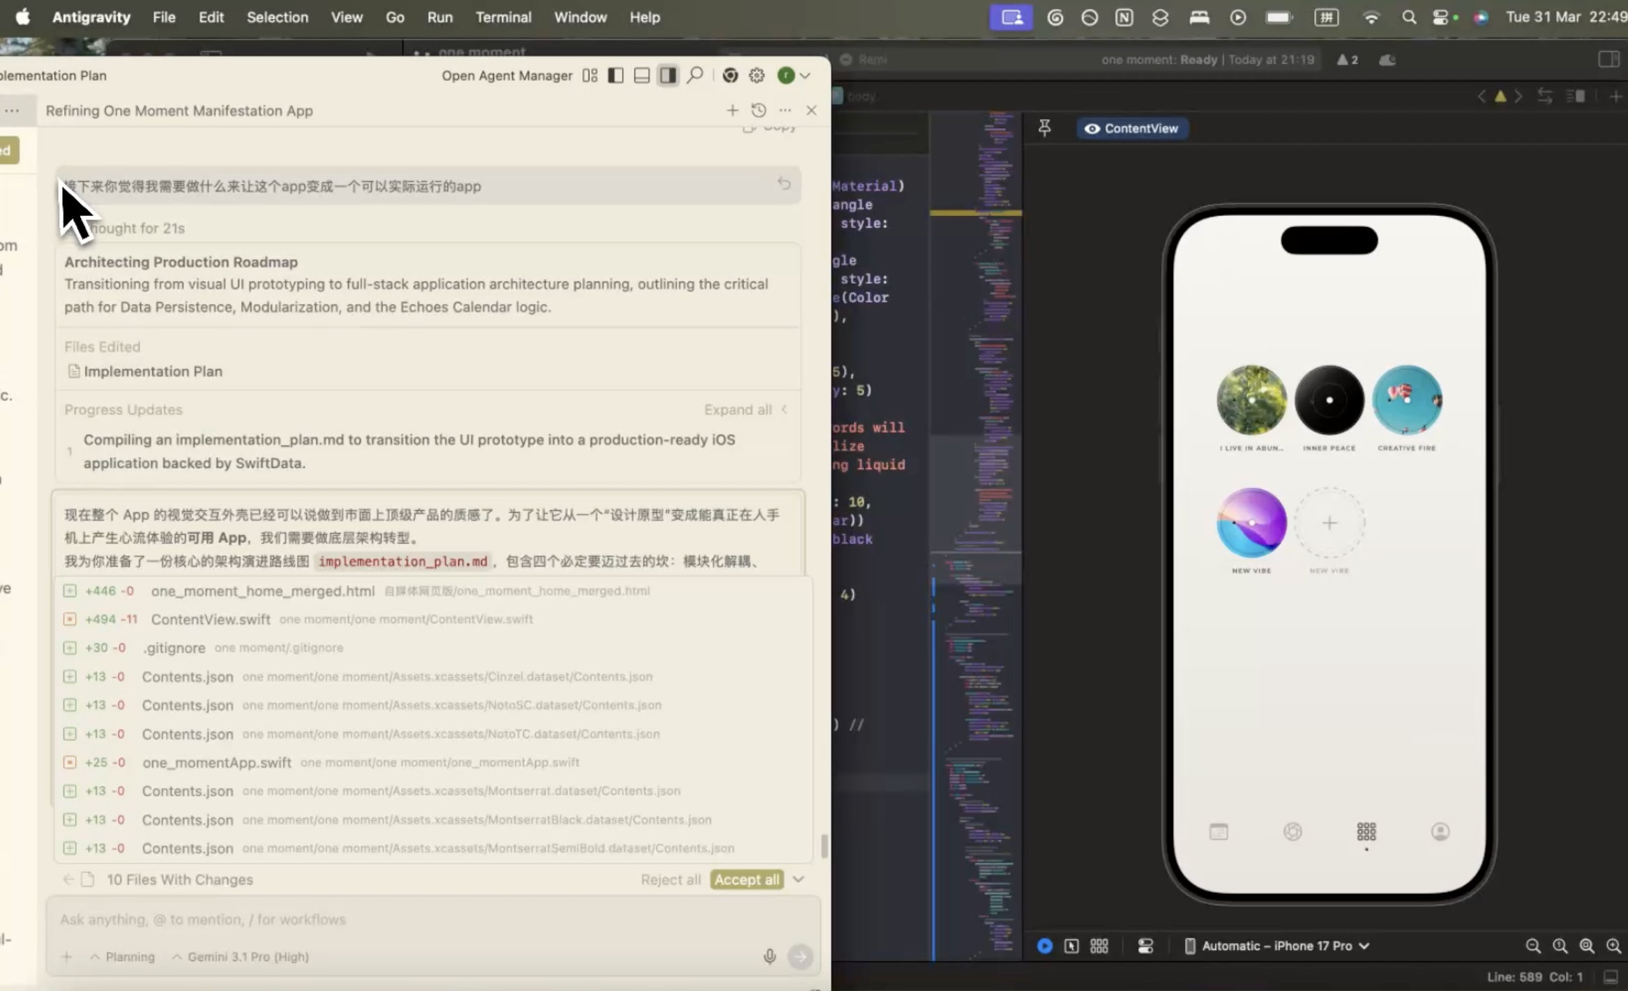Open search via the magnifier icon
The image size is (1628, 991).
(x=695, y=75)
